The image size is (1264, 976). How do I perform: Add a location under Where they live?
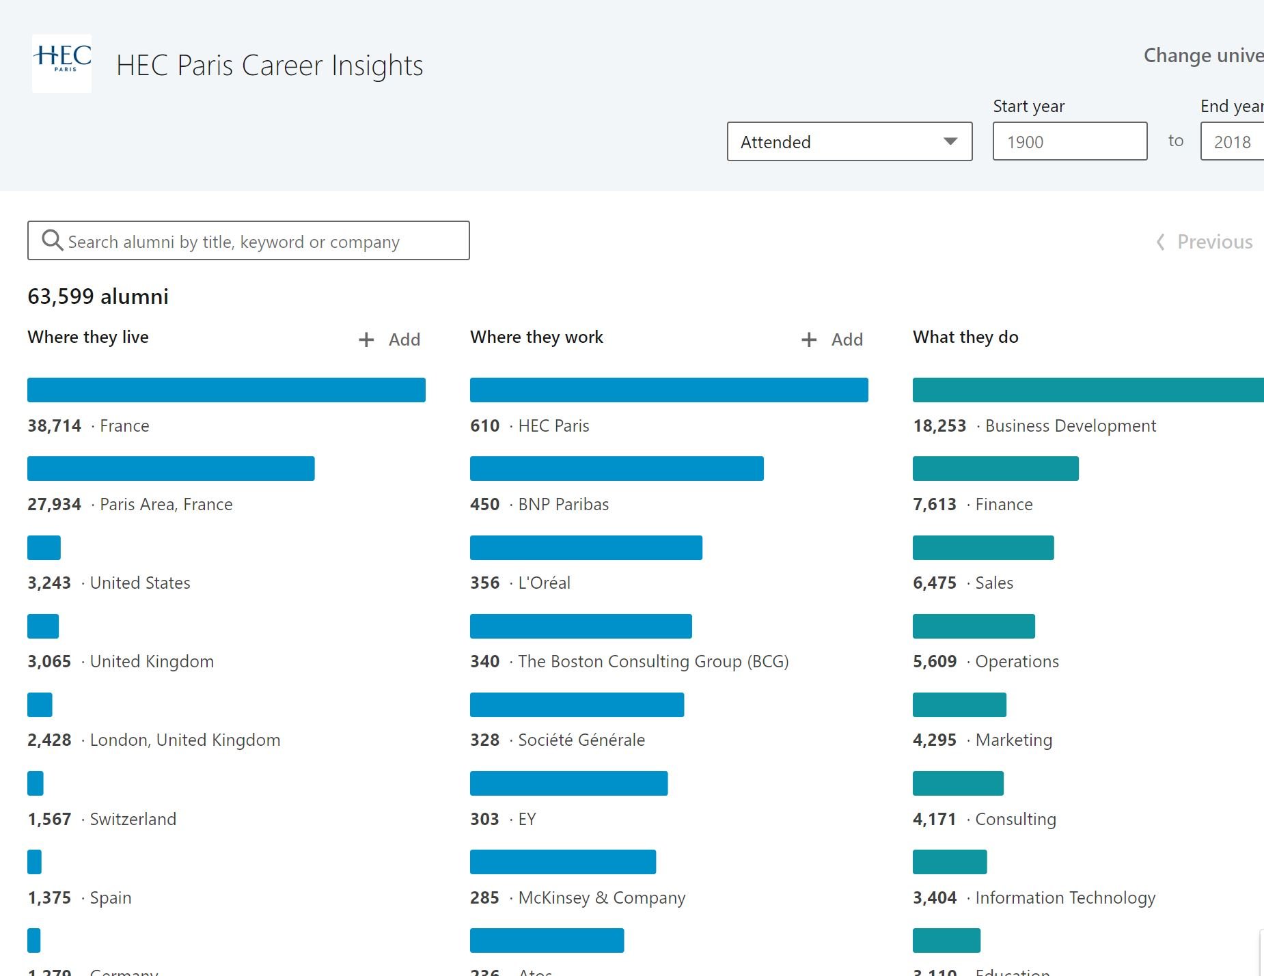(389, 339)
